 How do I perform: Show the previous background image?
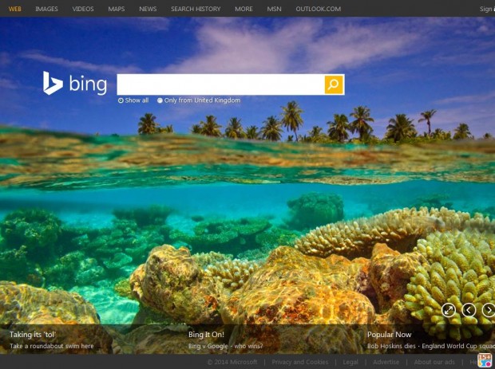pyautogui.click(x=469, y=310)
